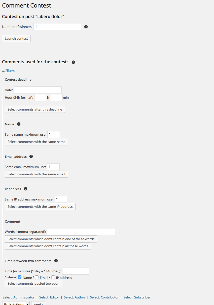This screenshot has height=305, width=214.
Task: Click Select comments after this deadline
Action: (35, 109)
